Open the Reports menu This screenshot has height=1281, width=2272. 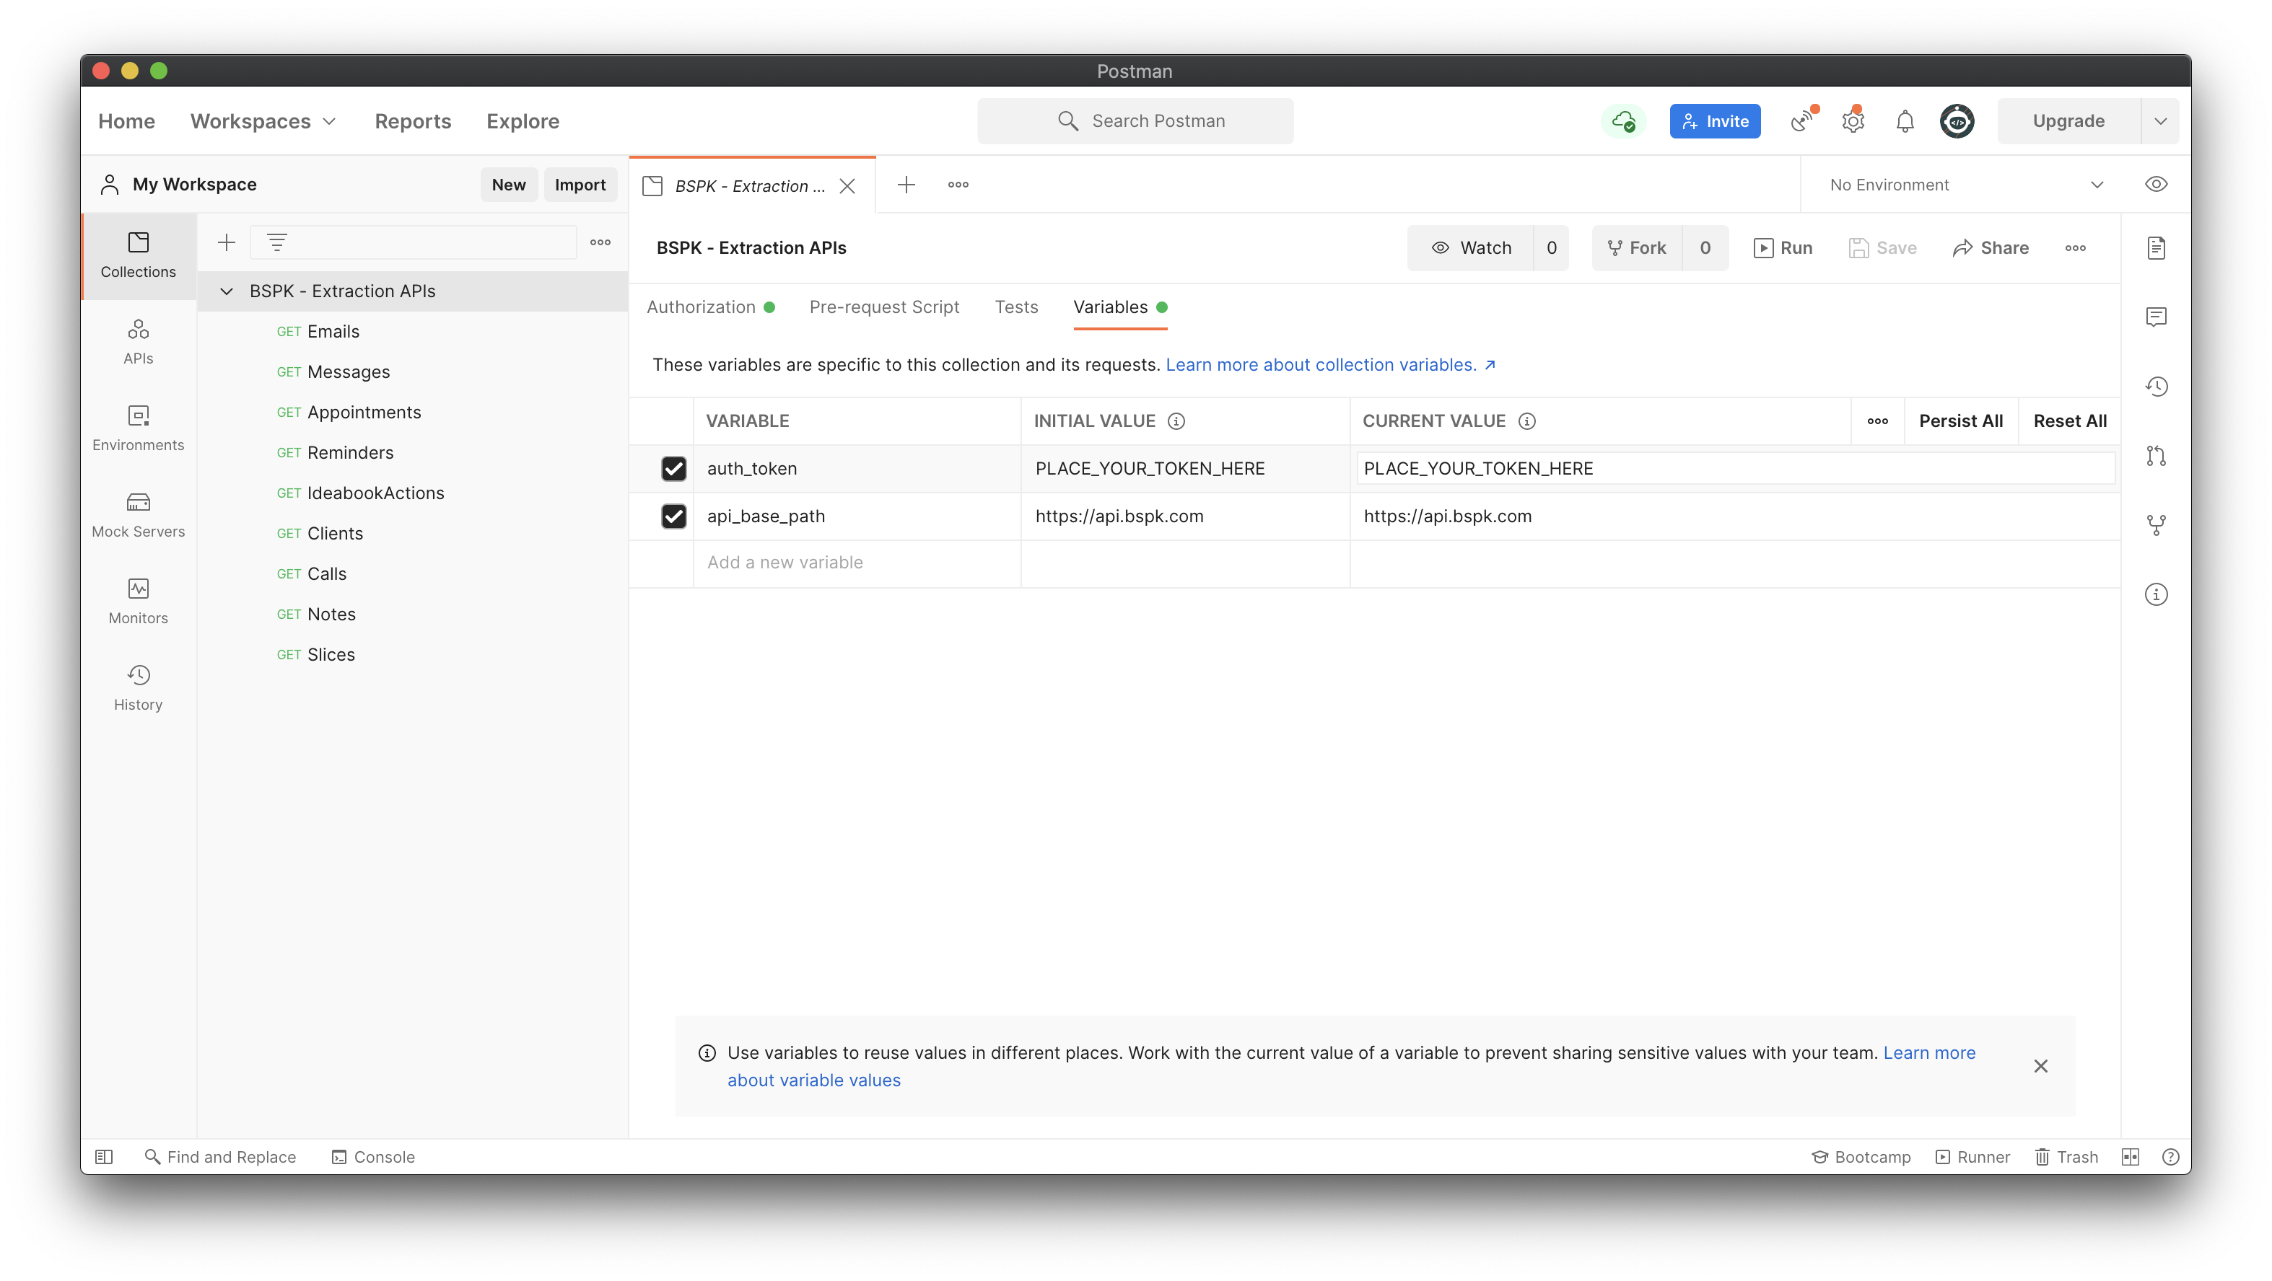pos(413,120)
